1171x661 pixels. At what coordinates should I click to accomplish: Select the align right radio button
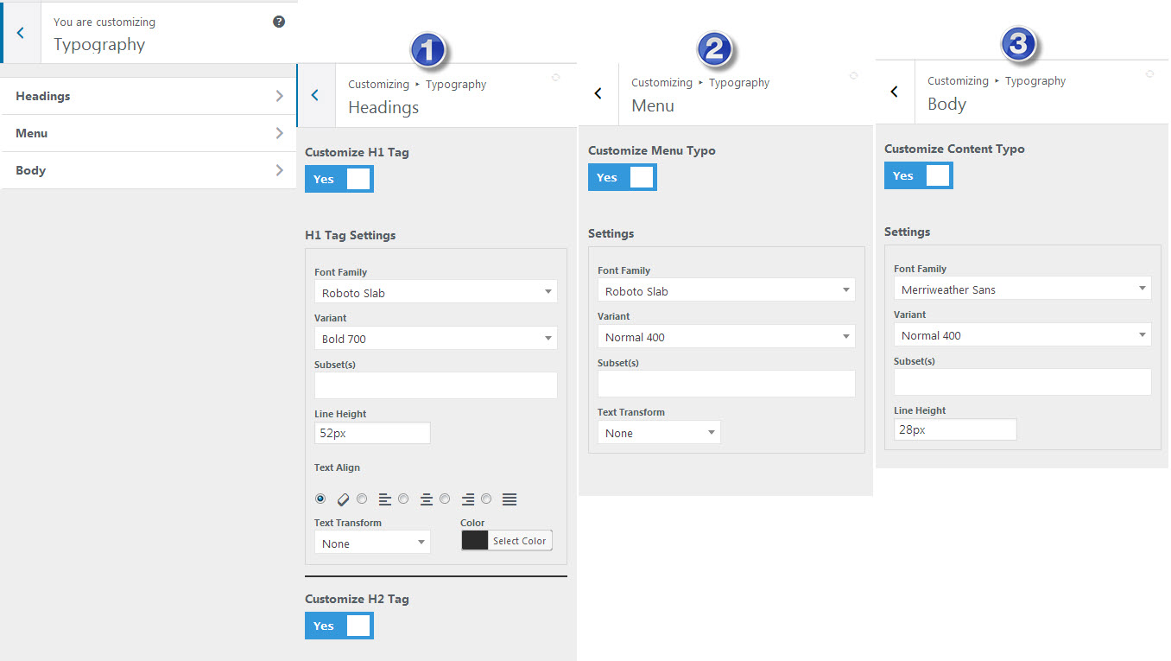tap(445, 499)
